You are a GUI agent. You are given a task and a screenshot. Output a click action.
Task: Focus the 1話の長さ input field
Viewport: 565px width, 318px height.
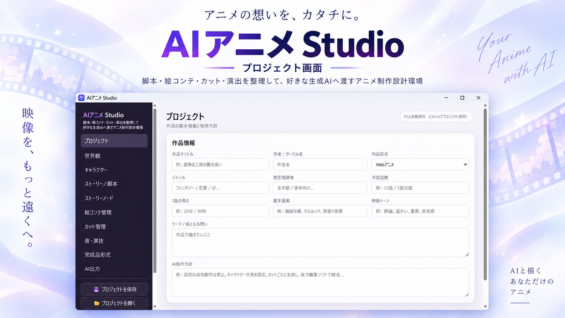click(220, 211)
